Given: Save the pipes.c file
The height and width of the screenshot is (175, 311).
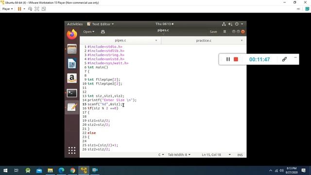Looking at the screenshot, I should [x=213, y=32].
